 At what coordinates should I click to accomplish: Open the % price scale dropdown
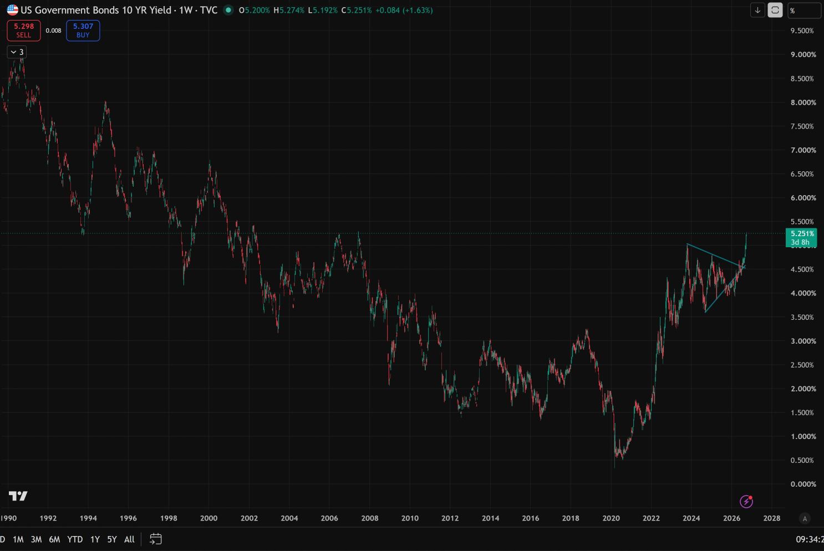(x=804, y=11)
